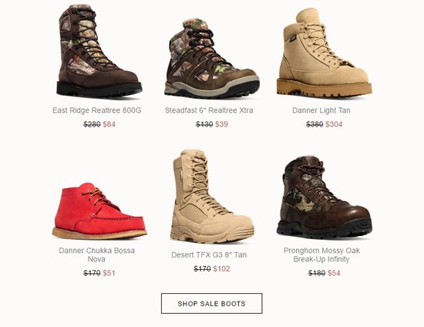This screenshot has height=327, width=424.
Task: Click the crossed-out $380 original price
Action: pos(315,124)
